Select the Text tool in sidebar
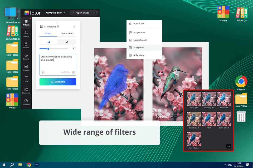Image resolution: width=253 pixels, height=168 pixels. (x=26, y=80)
